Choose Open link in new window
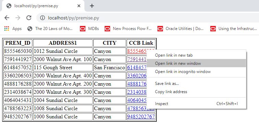This screenshot has width=259, height=132. [x=197, y=63]
